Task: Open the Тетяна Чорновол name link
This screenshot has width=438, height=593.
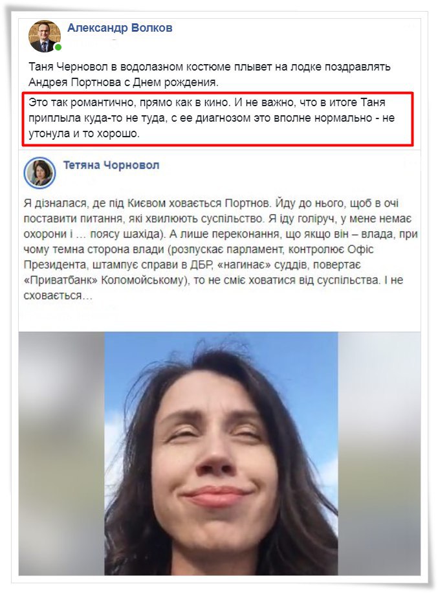Action: 111,165
